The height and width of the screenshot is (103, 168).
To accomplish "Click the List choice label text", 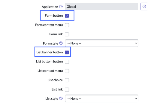I will click(55, 80).
